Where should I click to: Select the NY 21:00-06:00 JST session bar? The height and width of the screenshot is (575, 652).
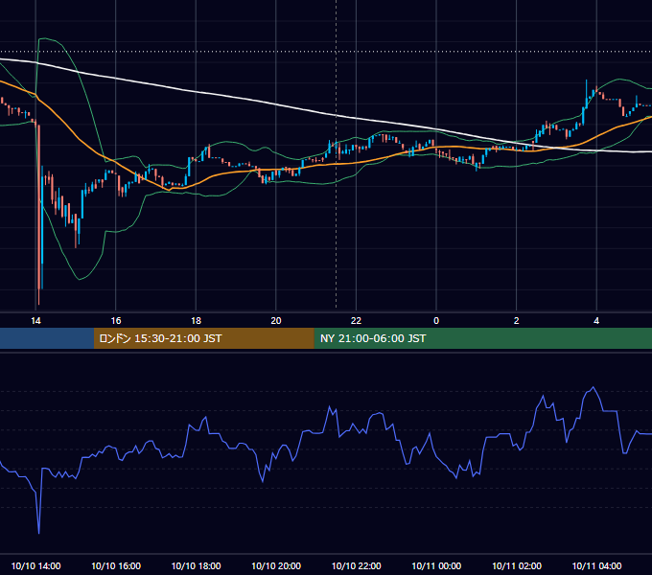click(482, 338)
